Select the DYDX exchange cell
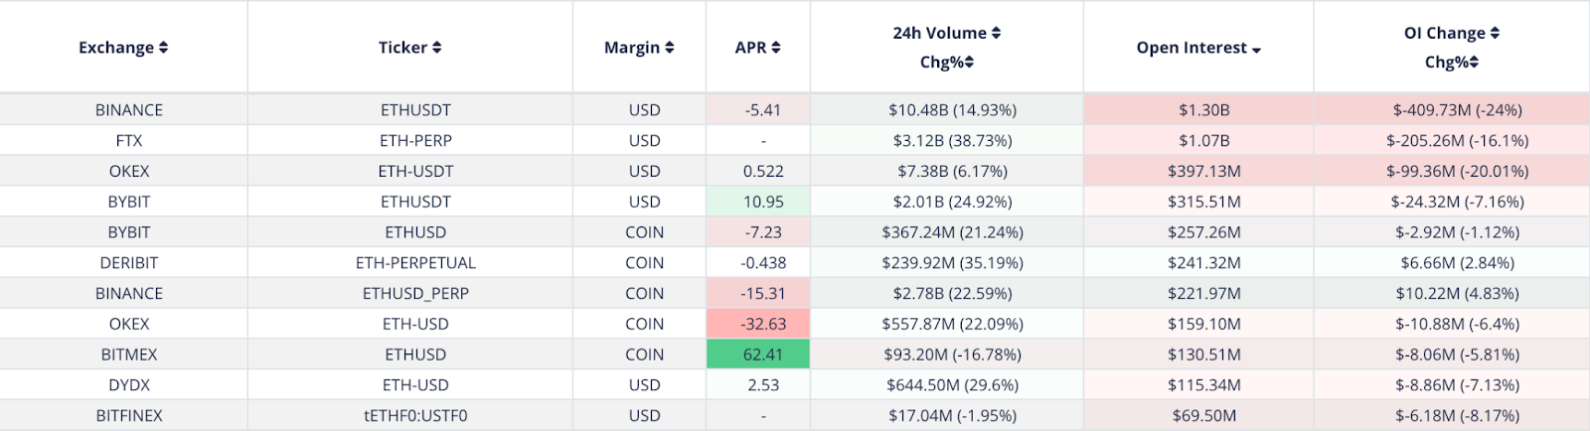The height and width of the screenshot is (431, 1590). pos(129,385)
